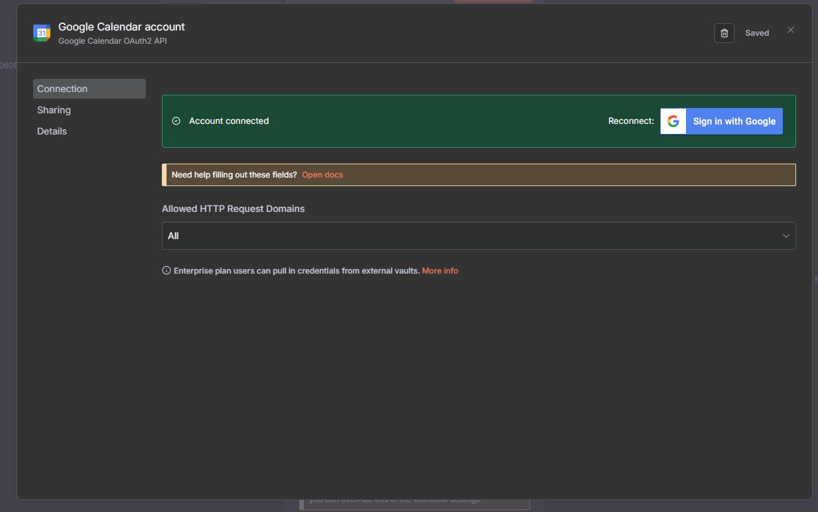Image resolution: width=818 pixels, height=512 pixels.
Task: Click the Allowed HTTP Request Domains label
Action: coord(233,209)
